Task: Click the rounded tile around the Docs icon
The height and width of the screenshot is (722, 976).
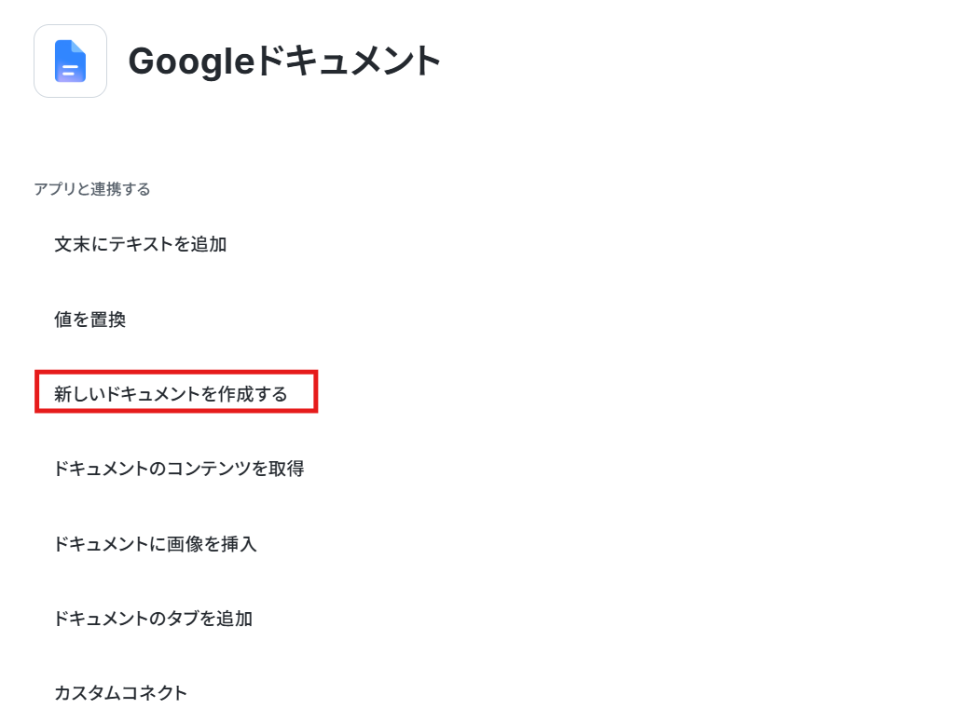Action: point(70,61)
